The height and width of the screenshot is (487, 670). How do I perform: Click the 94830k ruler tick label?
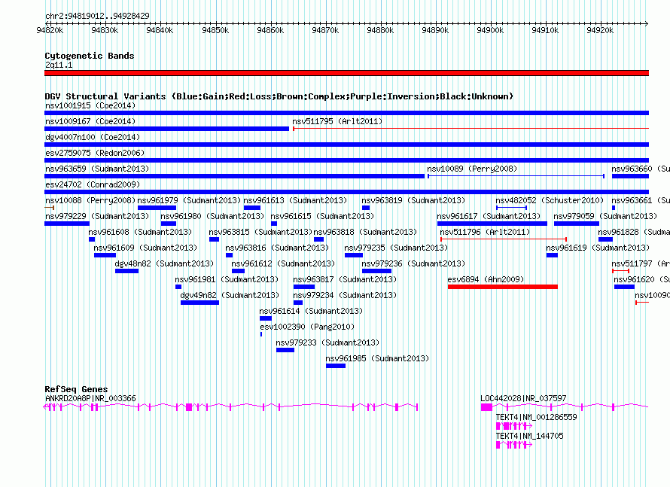coord(105,30)
